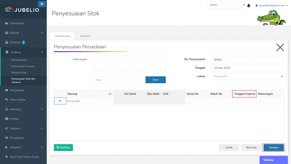Click the Tanggal date field
Screen dimensions: 291x164
click(248, 68)
